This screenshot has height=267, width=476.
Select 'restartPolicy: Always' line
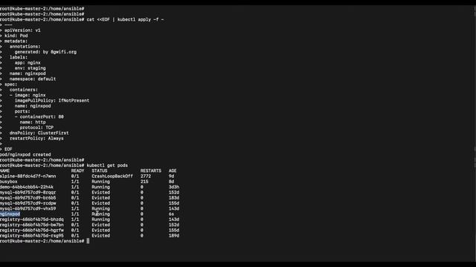coord(36,139)
